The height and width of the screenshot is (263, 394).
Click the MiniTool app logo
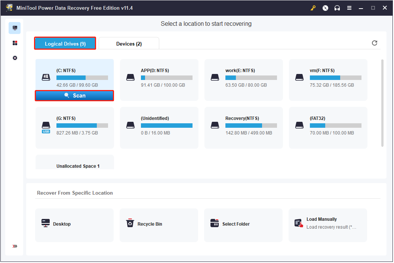click(x=9, y=8)
